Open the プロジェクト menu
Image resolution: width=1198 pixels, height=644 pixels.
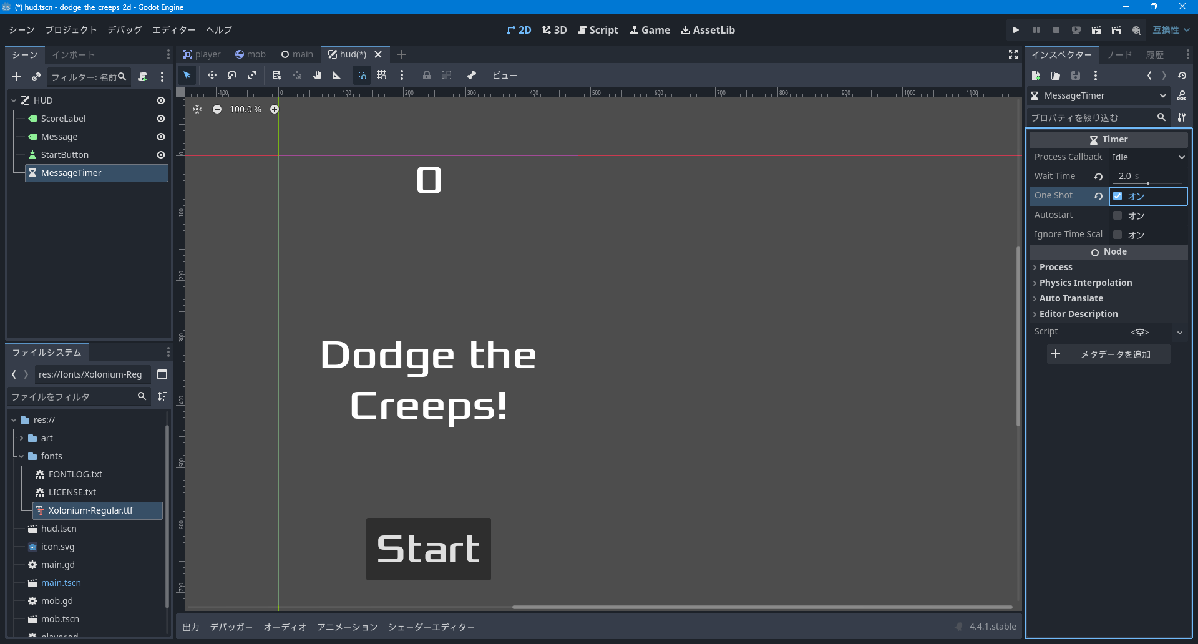pos(71,30)
